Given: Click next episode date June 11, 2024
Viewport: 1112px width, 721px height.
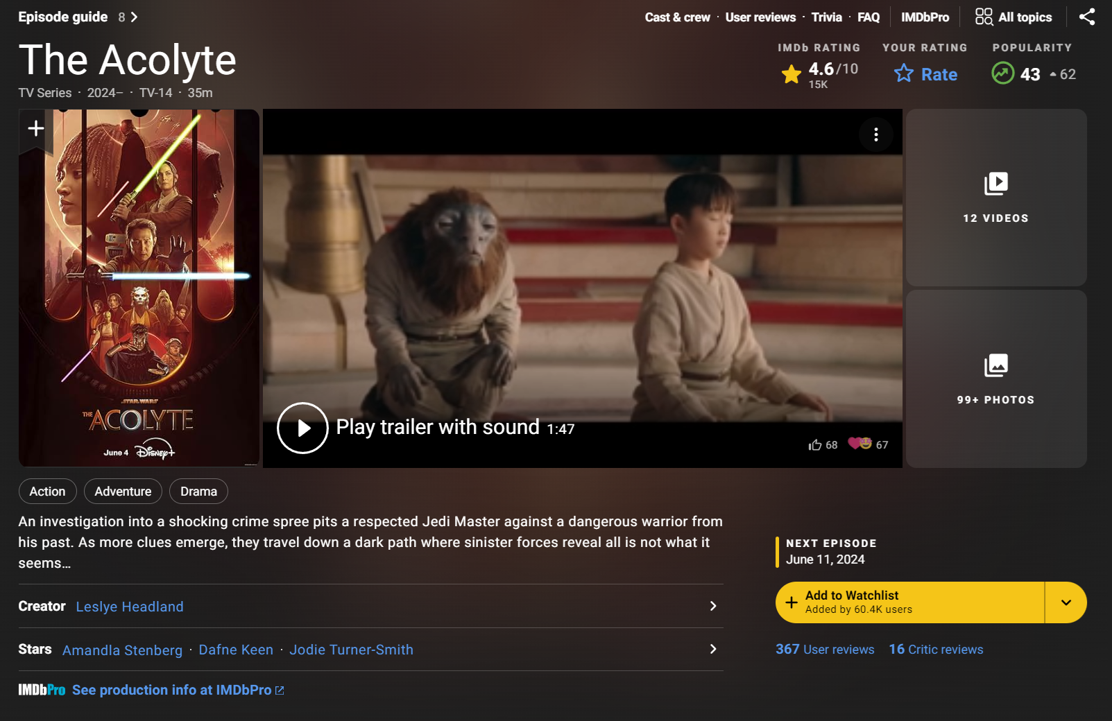Looking at the screenshot, I should [x=826, y=559].
